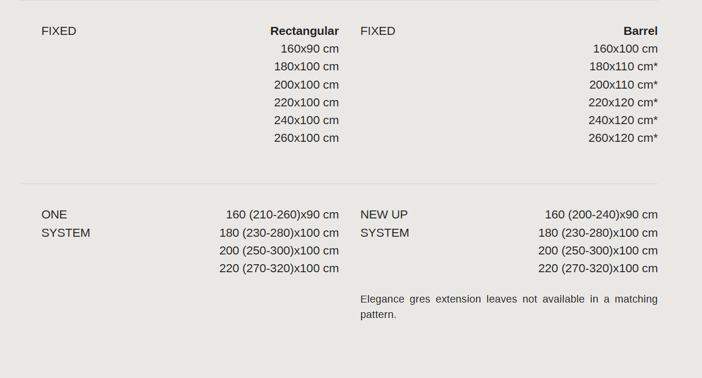The height and width of the screenshot is (378, 702).
Task: Click the NEW UP SYSTEM label
Action: pyautogui.click(x=384, y=224)
